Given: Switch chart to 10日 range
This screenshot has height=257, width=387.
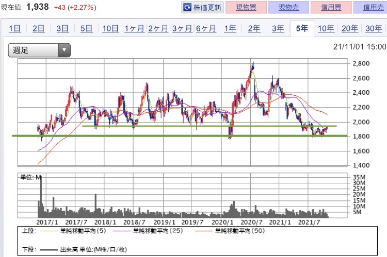Looking at the screenshot, I should point(110,28).
